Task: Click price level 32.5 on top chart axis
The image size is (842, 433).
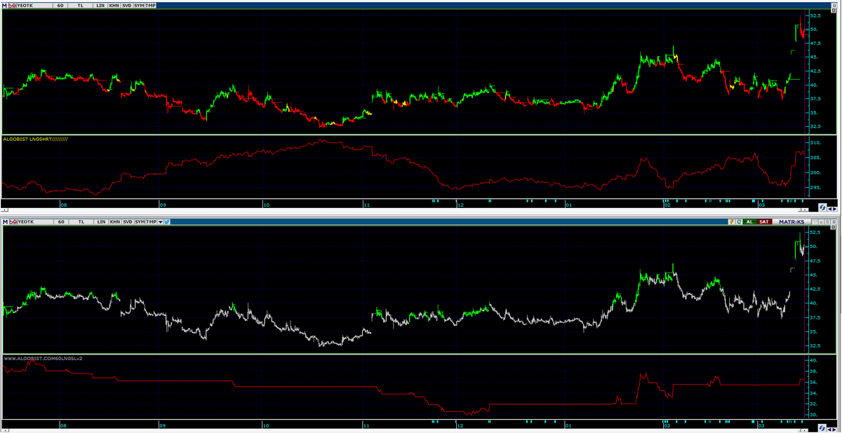Action: [x=815, y=127]
